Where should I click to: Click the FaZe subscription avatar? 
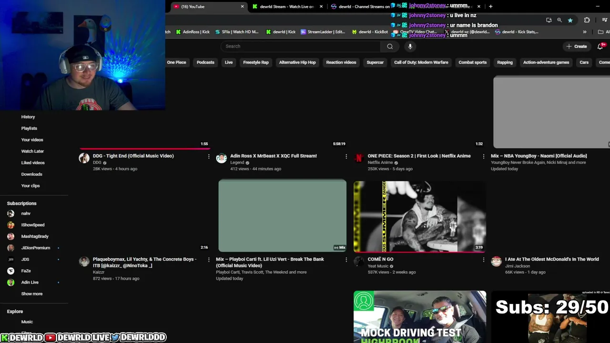10,271
